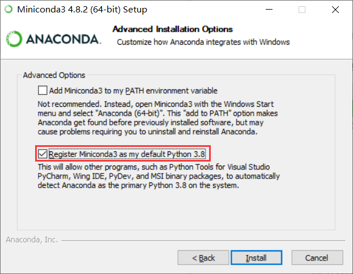Enable Add Miniconda3 to my PATH checkbox
Image resolution: width=353 pixels, height=274 pixels.
coord(42,90)
